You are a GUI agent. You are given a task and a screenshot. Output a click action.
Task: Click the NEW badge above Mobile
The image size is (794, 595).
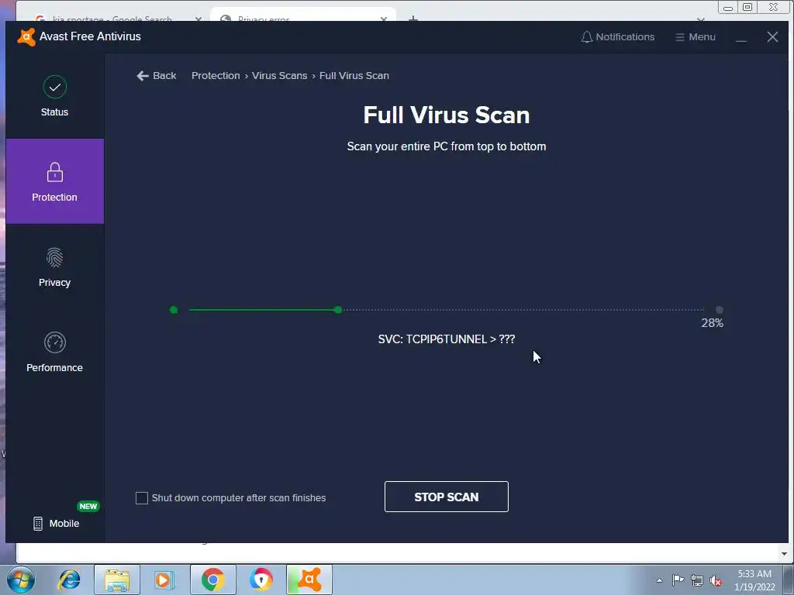[88, 506]
